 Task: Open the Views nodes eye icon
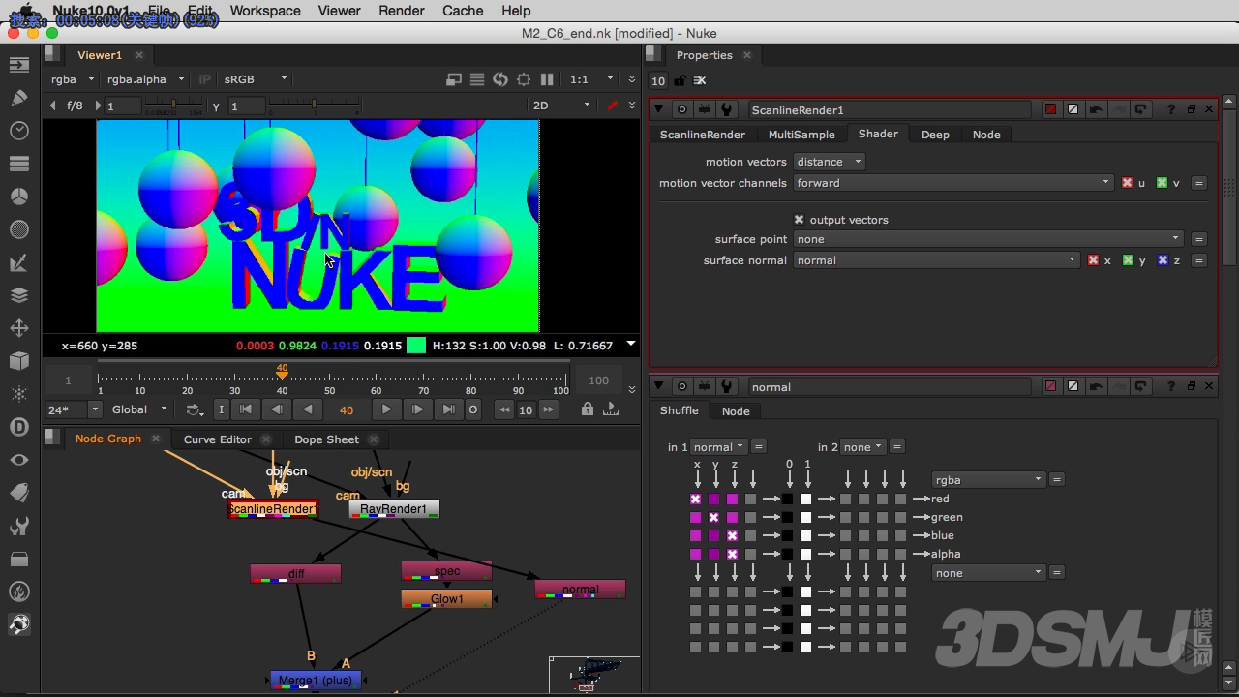pos(18,460)
